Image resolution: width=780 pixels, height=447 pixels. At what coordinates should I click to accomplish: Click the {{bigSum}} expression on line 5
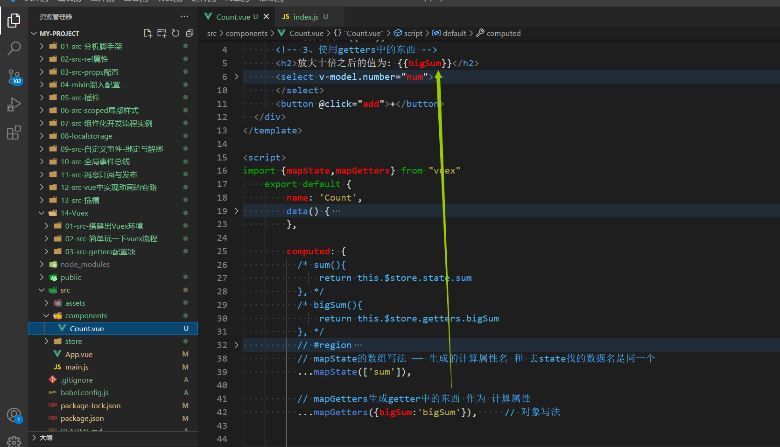point(425,63)
